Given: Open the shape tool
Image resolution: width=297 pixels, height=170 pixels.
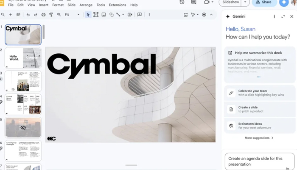Looking at the screenshot, I should click(111, 14).
